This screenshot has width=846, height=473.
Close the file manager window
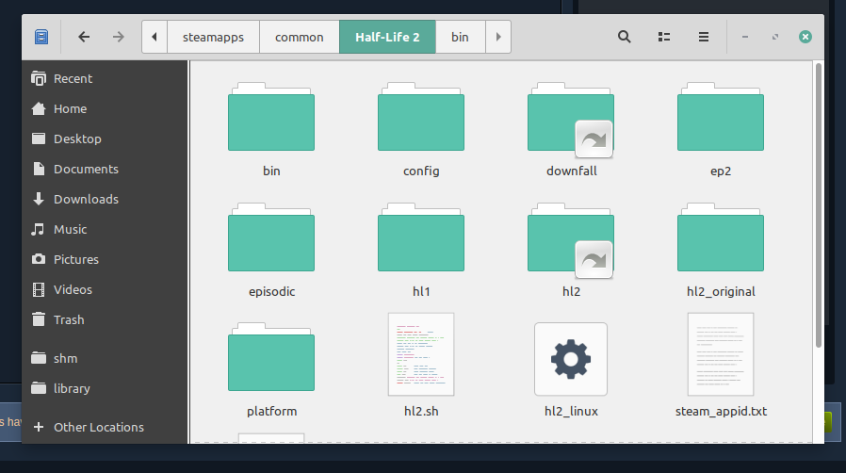coord(805,37)
